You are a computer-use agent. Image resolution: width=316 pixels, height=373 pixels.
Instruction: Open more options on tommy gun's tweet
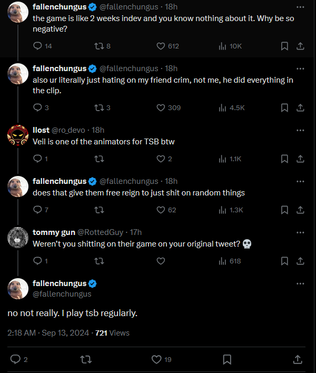(x=300, y=232)
